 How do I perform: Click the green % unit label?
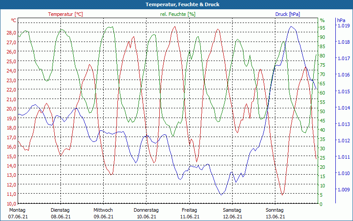[x=322, y=21]
